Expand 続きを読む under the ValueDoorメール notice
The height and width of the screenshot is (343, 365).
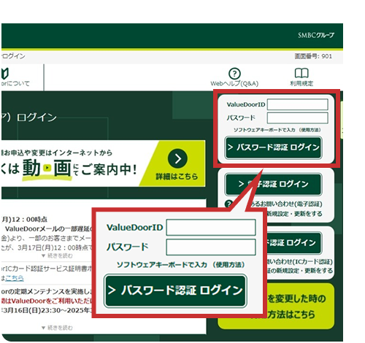(57, 255)
